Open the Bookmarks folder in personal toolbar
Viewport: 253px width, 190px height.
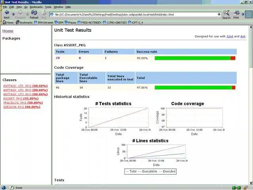point(24,22)
